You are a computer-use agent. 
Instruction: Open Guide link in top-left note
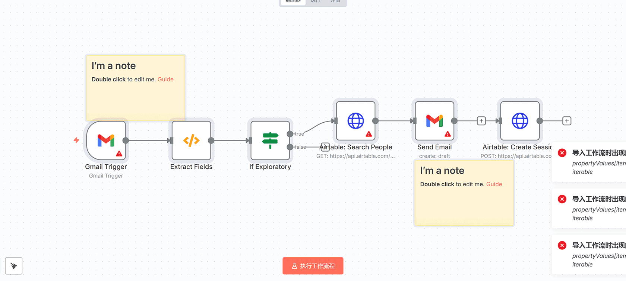tap(165, 79)
